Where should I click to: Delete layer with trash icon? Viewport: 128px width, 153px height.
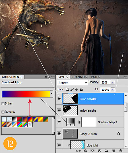point(121,151)
